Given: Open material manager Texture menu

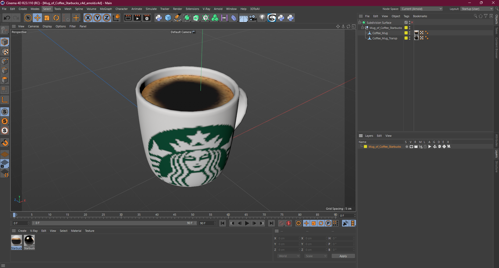Looking at the screenshot, I should coord(90,231).
